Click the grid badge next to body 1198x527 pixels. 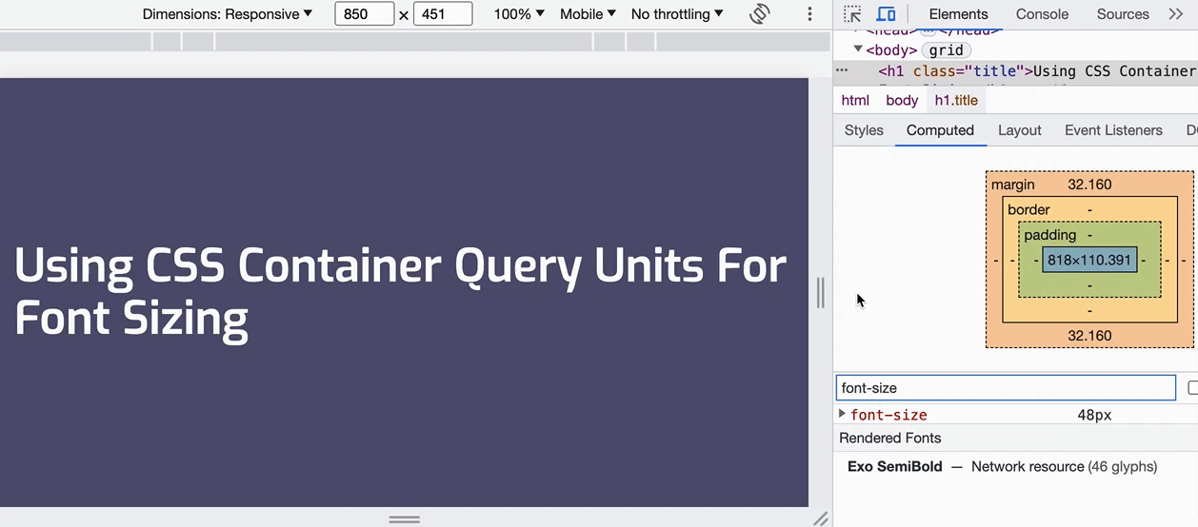coord(946,50)
